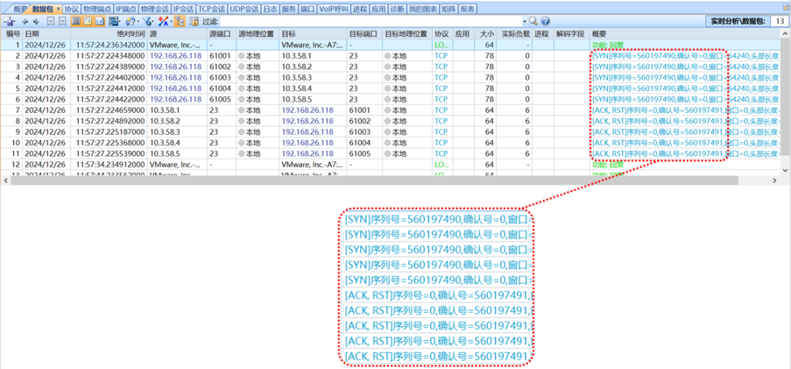The height and width of the screenshot is (369, 791).
Task: Click the magnifier search icon beside the filter box
Action: click(x=533, y=21)
